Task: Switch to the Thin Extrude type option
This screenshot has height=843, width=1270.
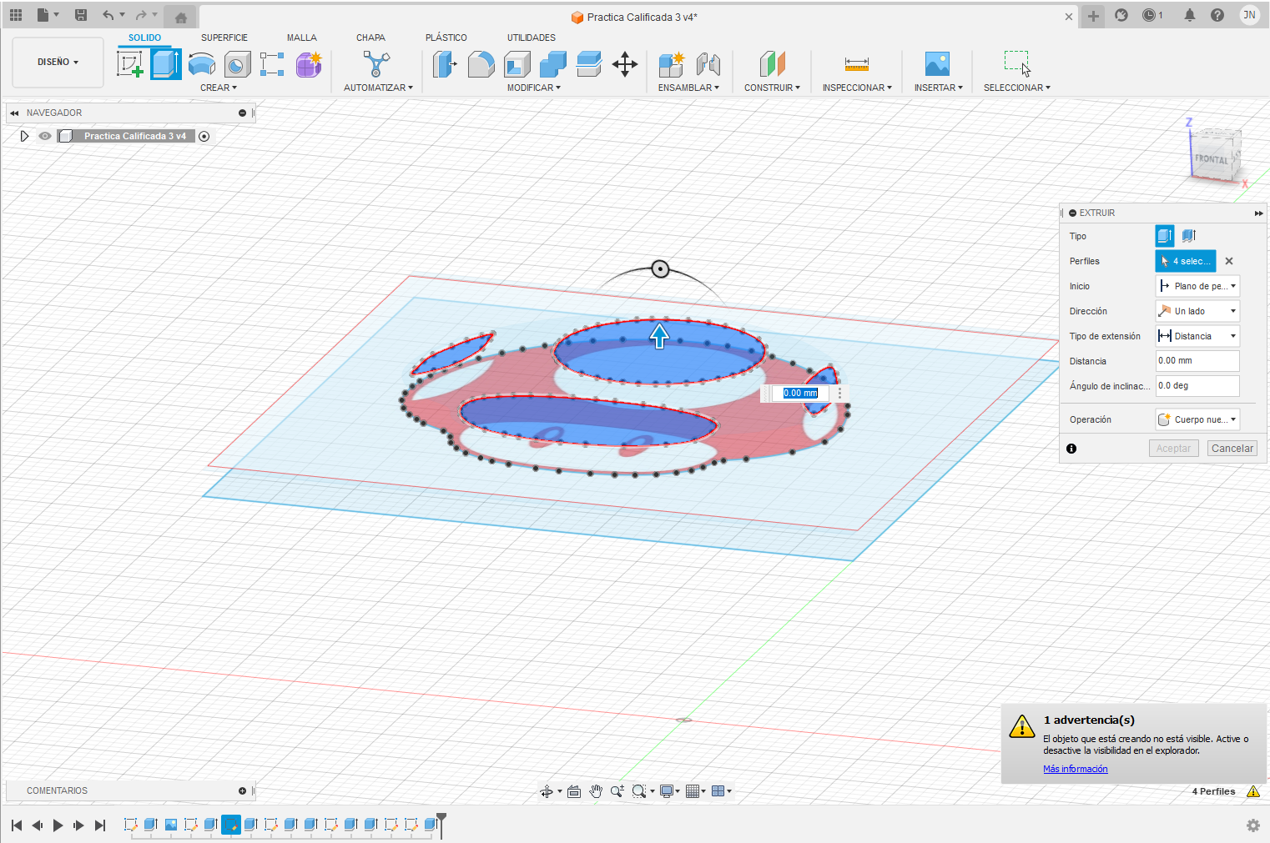Action: pos(1188,236)
